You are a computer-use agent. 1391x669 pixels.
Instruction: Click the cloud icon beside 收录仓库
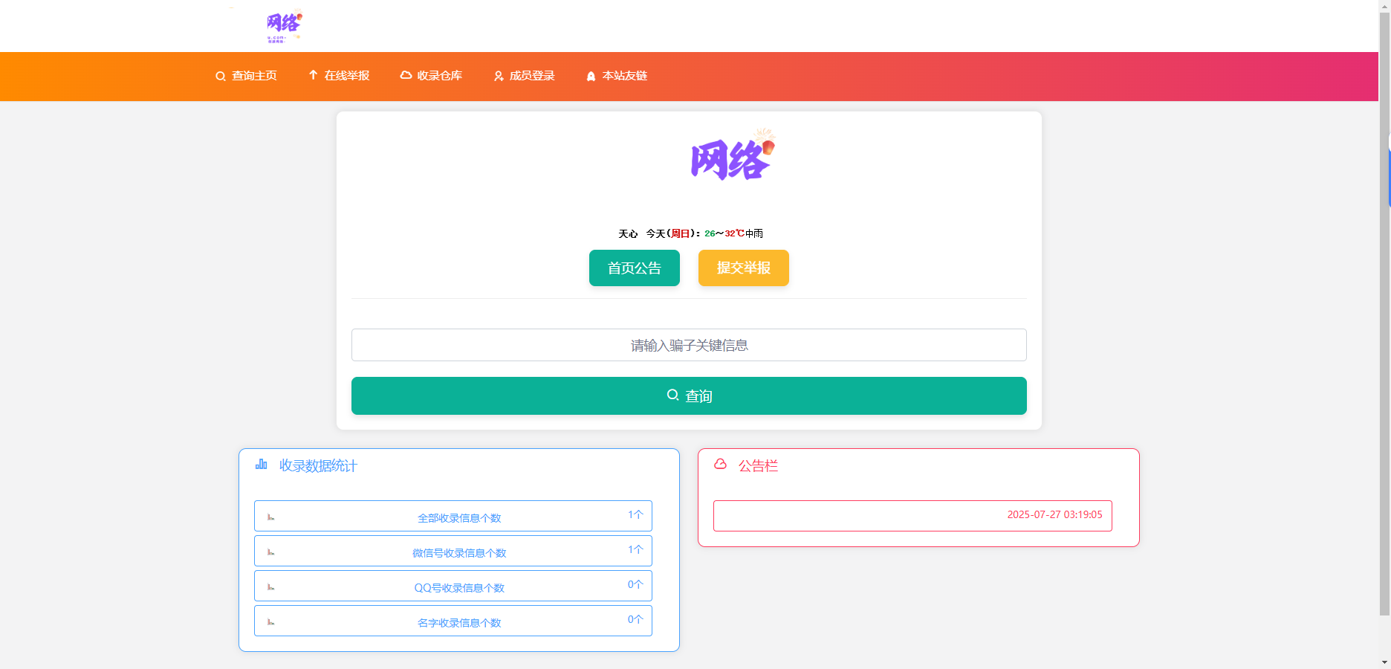tap(406, 75)
